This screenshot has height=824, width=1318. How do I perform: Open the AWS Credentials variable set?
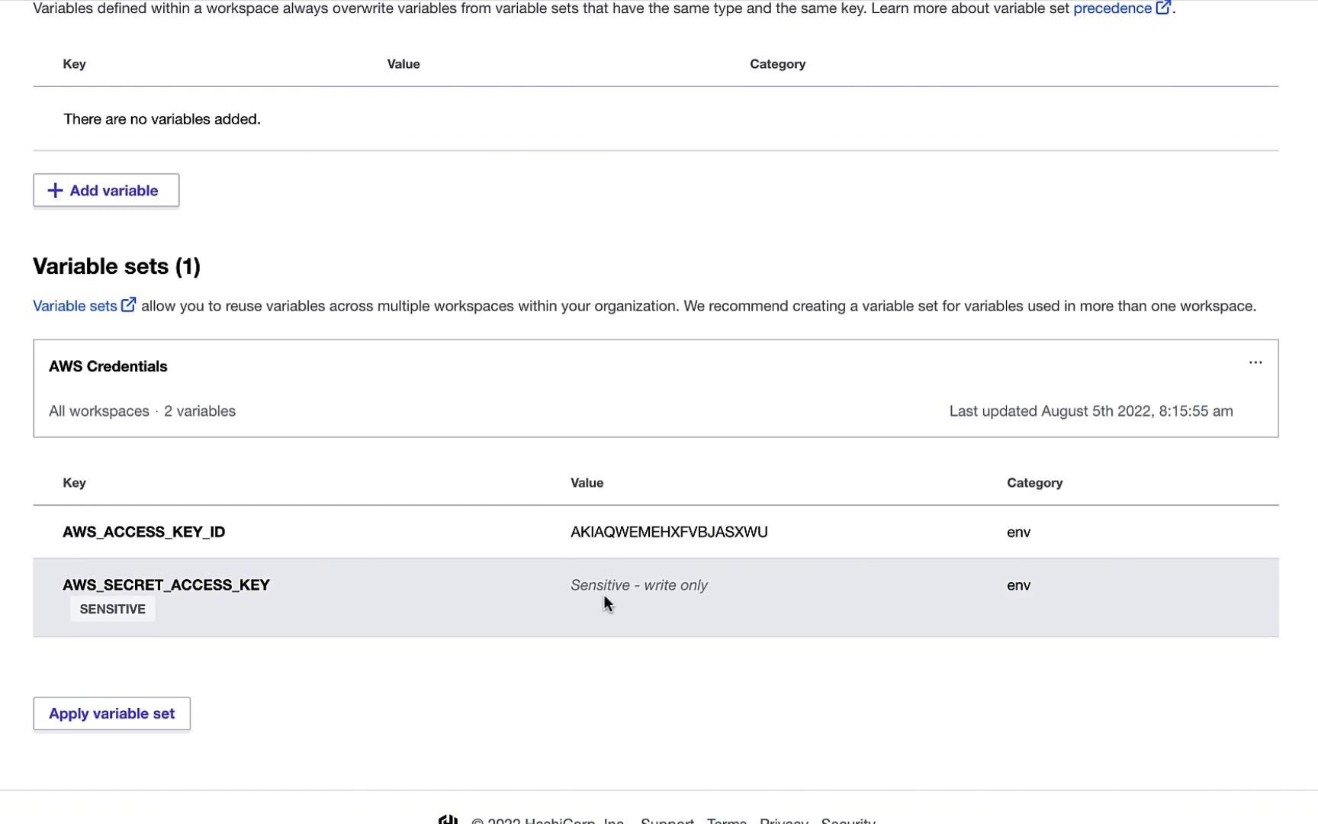[x=108, y=366]
